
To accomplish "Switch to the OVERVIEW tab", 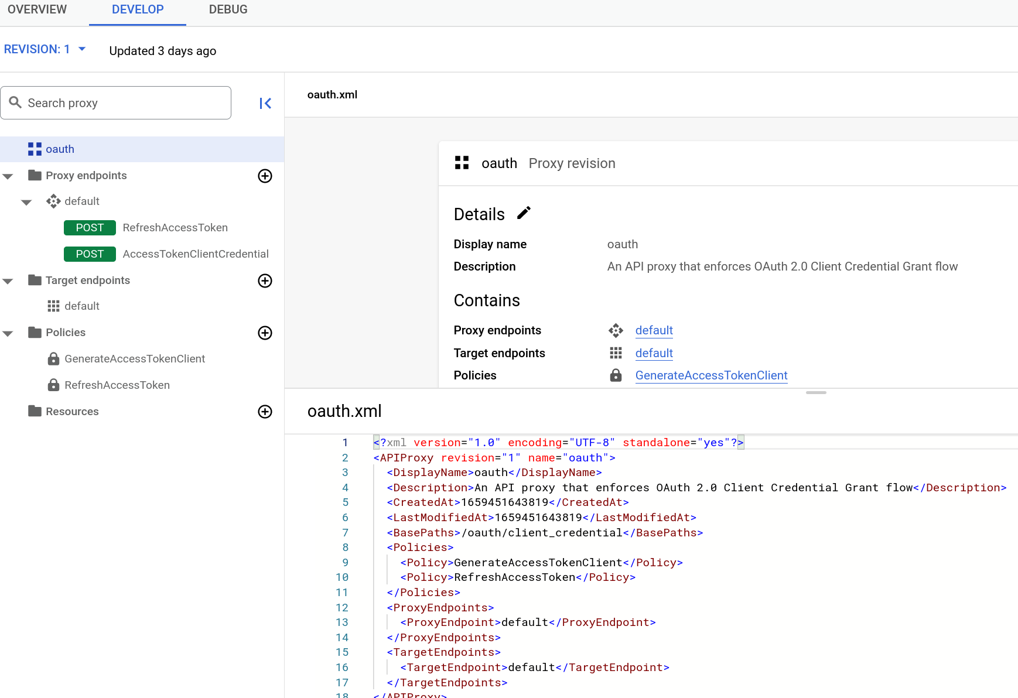I will pos(37,9).
